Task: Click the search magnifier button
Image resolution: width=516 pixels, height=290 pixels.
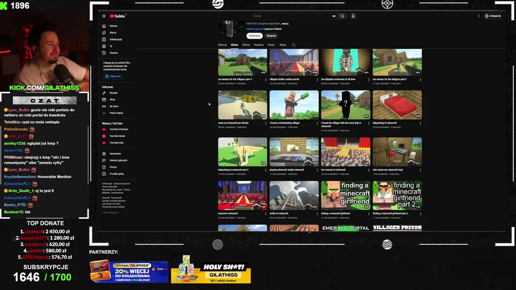Action: click(x=342, y=16)
